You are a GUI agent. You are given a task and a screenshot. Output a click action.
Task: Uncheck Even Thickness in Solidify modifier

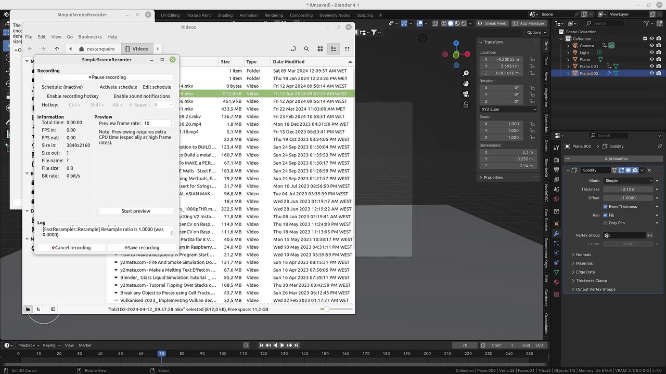(x=605, y=207)
